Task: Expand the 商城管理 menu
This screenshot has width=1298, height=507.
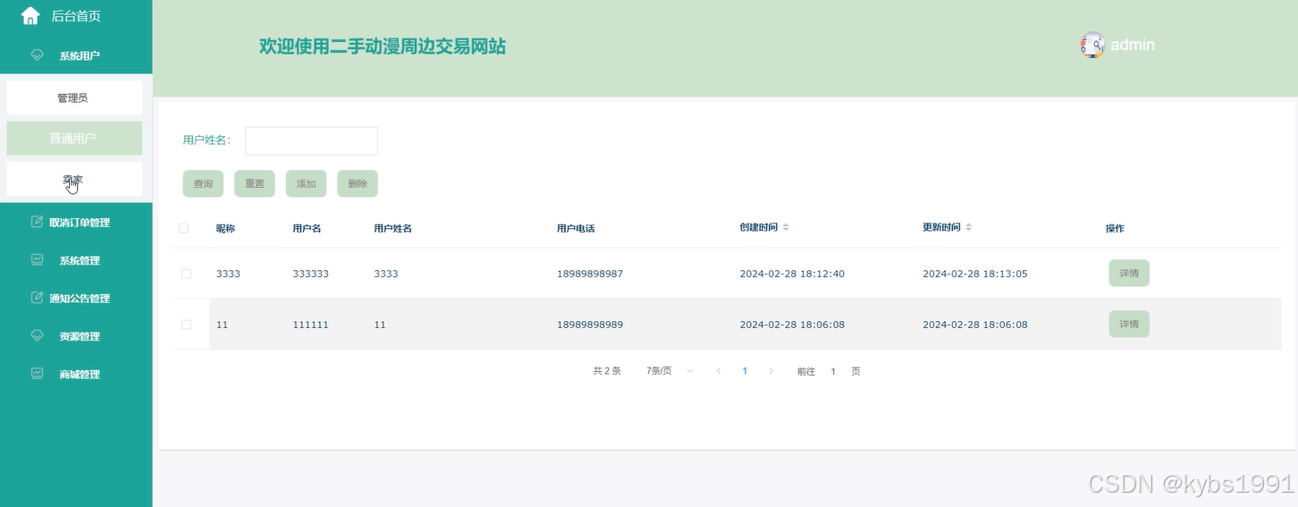Action: (76, 375)
